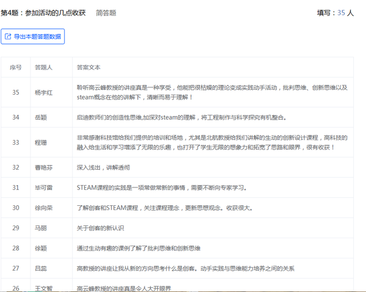This screenshot has height=292, width=366.
Task: Select the 答案文本 column header
Action: coord(88,67)
